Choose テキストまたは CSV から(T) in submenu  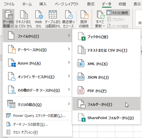(x=106, y=50)
